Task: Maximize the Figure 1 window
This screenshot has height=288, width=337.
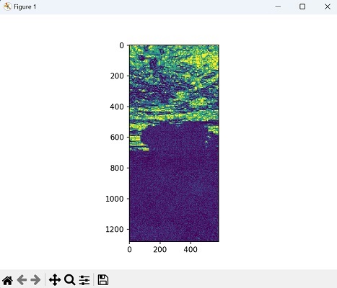Action: point(302,6)
